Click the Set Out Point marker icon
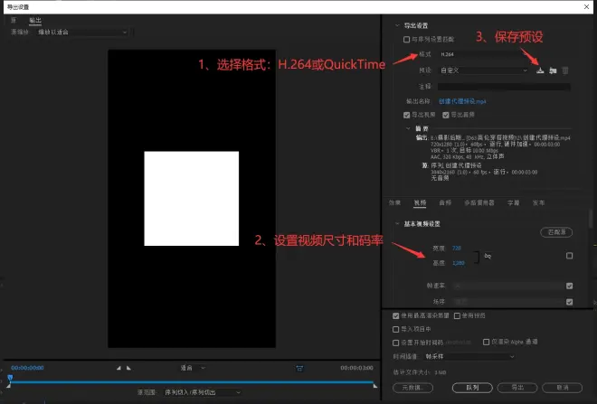The height and width of the screenshot is (404, 597). [x=128, y=368]
